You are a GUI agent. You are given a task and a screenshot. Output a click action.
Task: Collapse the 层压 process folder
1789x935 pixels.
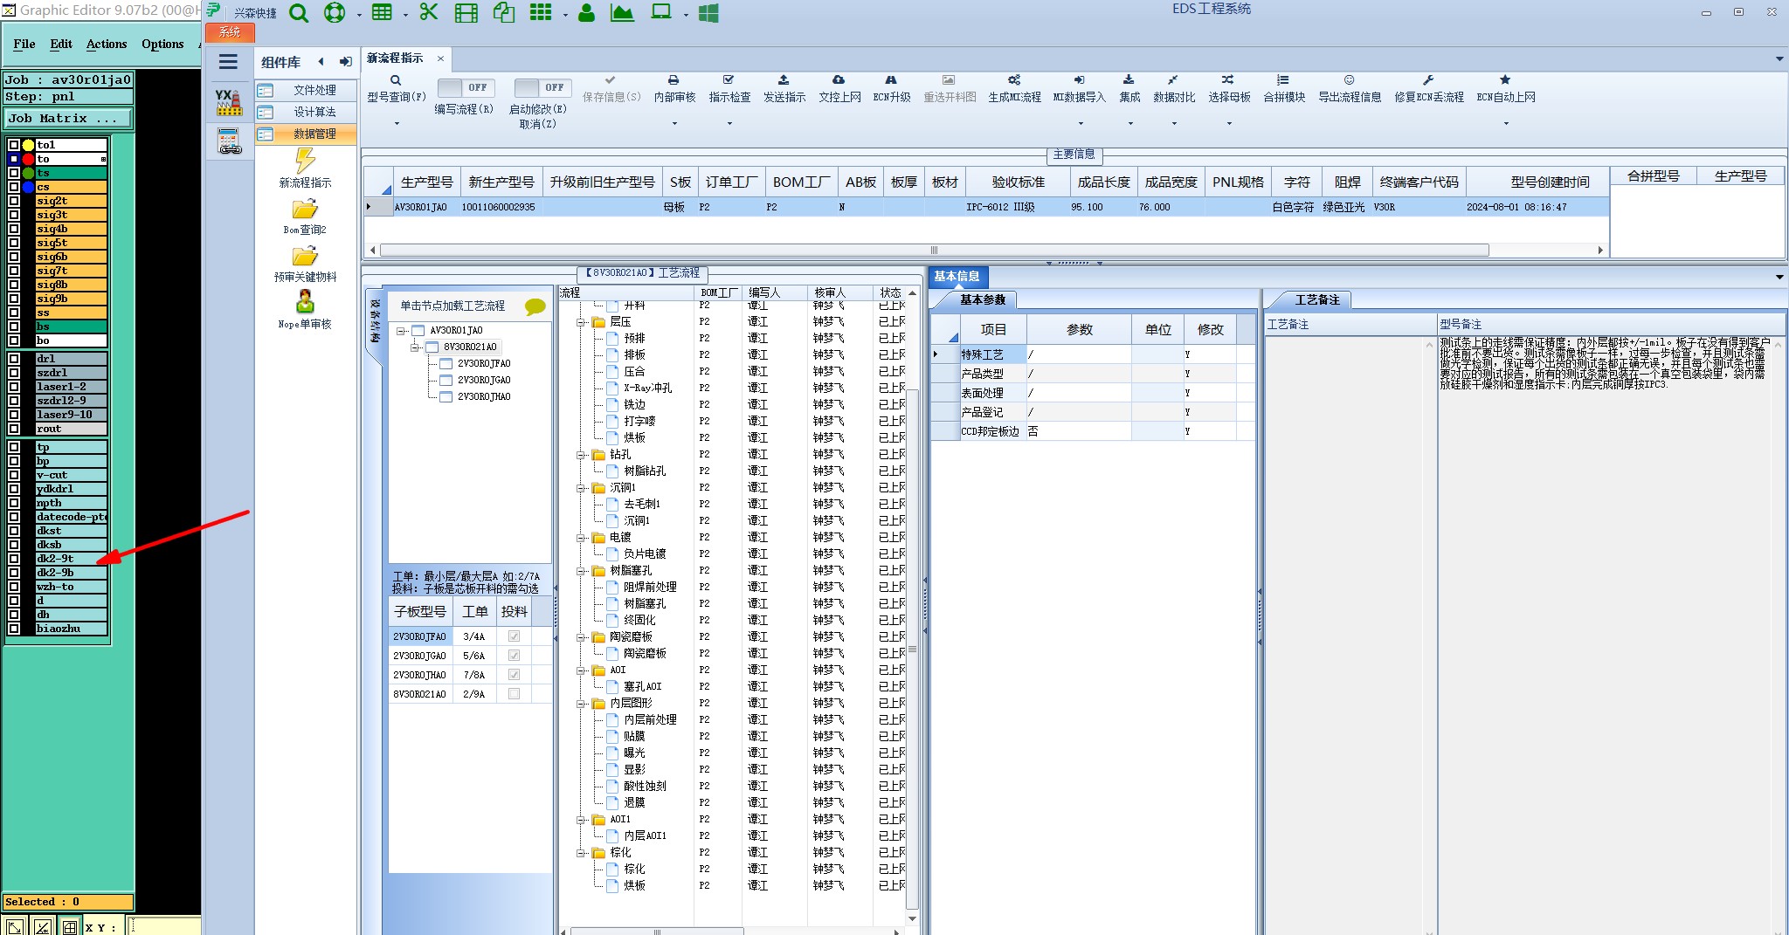click(x=581, y=322)
